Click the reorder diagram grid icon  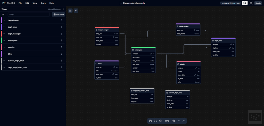click(x=70, y=11)
